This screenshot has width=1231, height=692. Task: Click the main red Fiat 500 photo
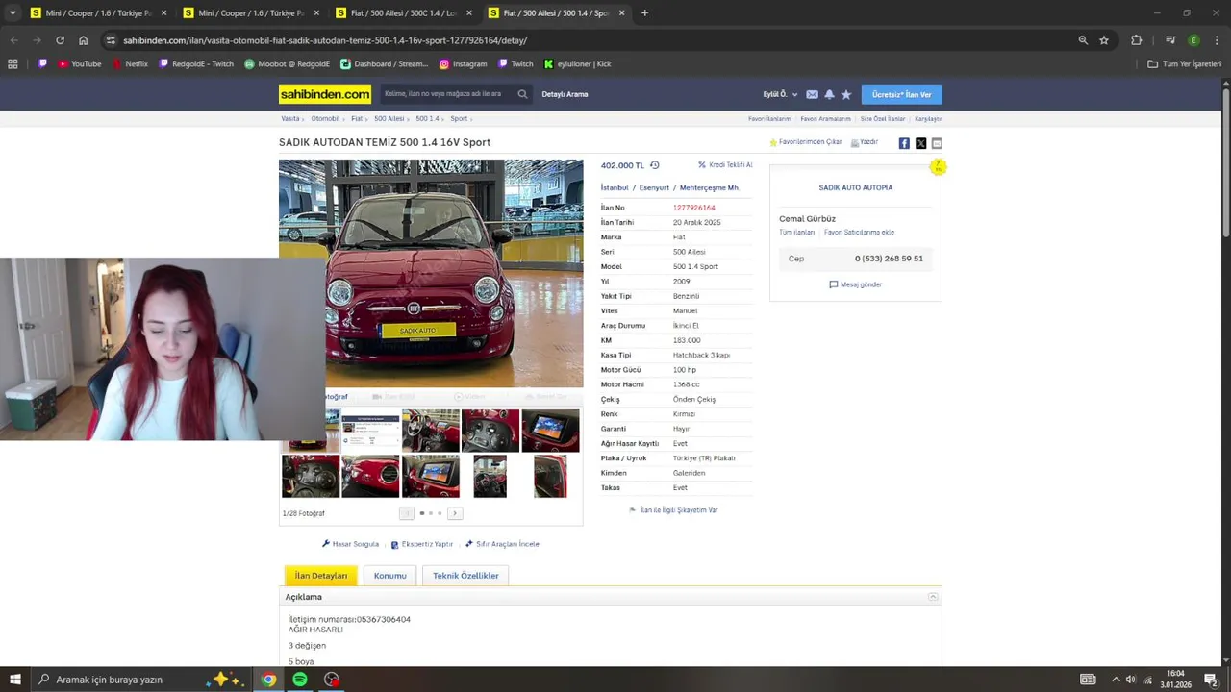click(x=431, y=274)
